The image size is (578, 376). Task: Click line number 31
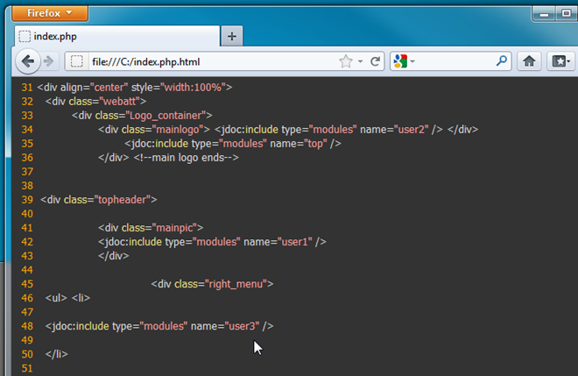[27, 88]
